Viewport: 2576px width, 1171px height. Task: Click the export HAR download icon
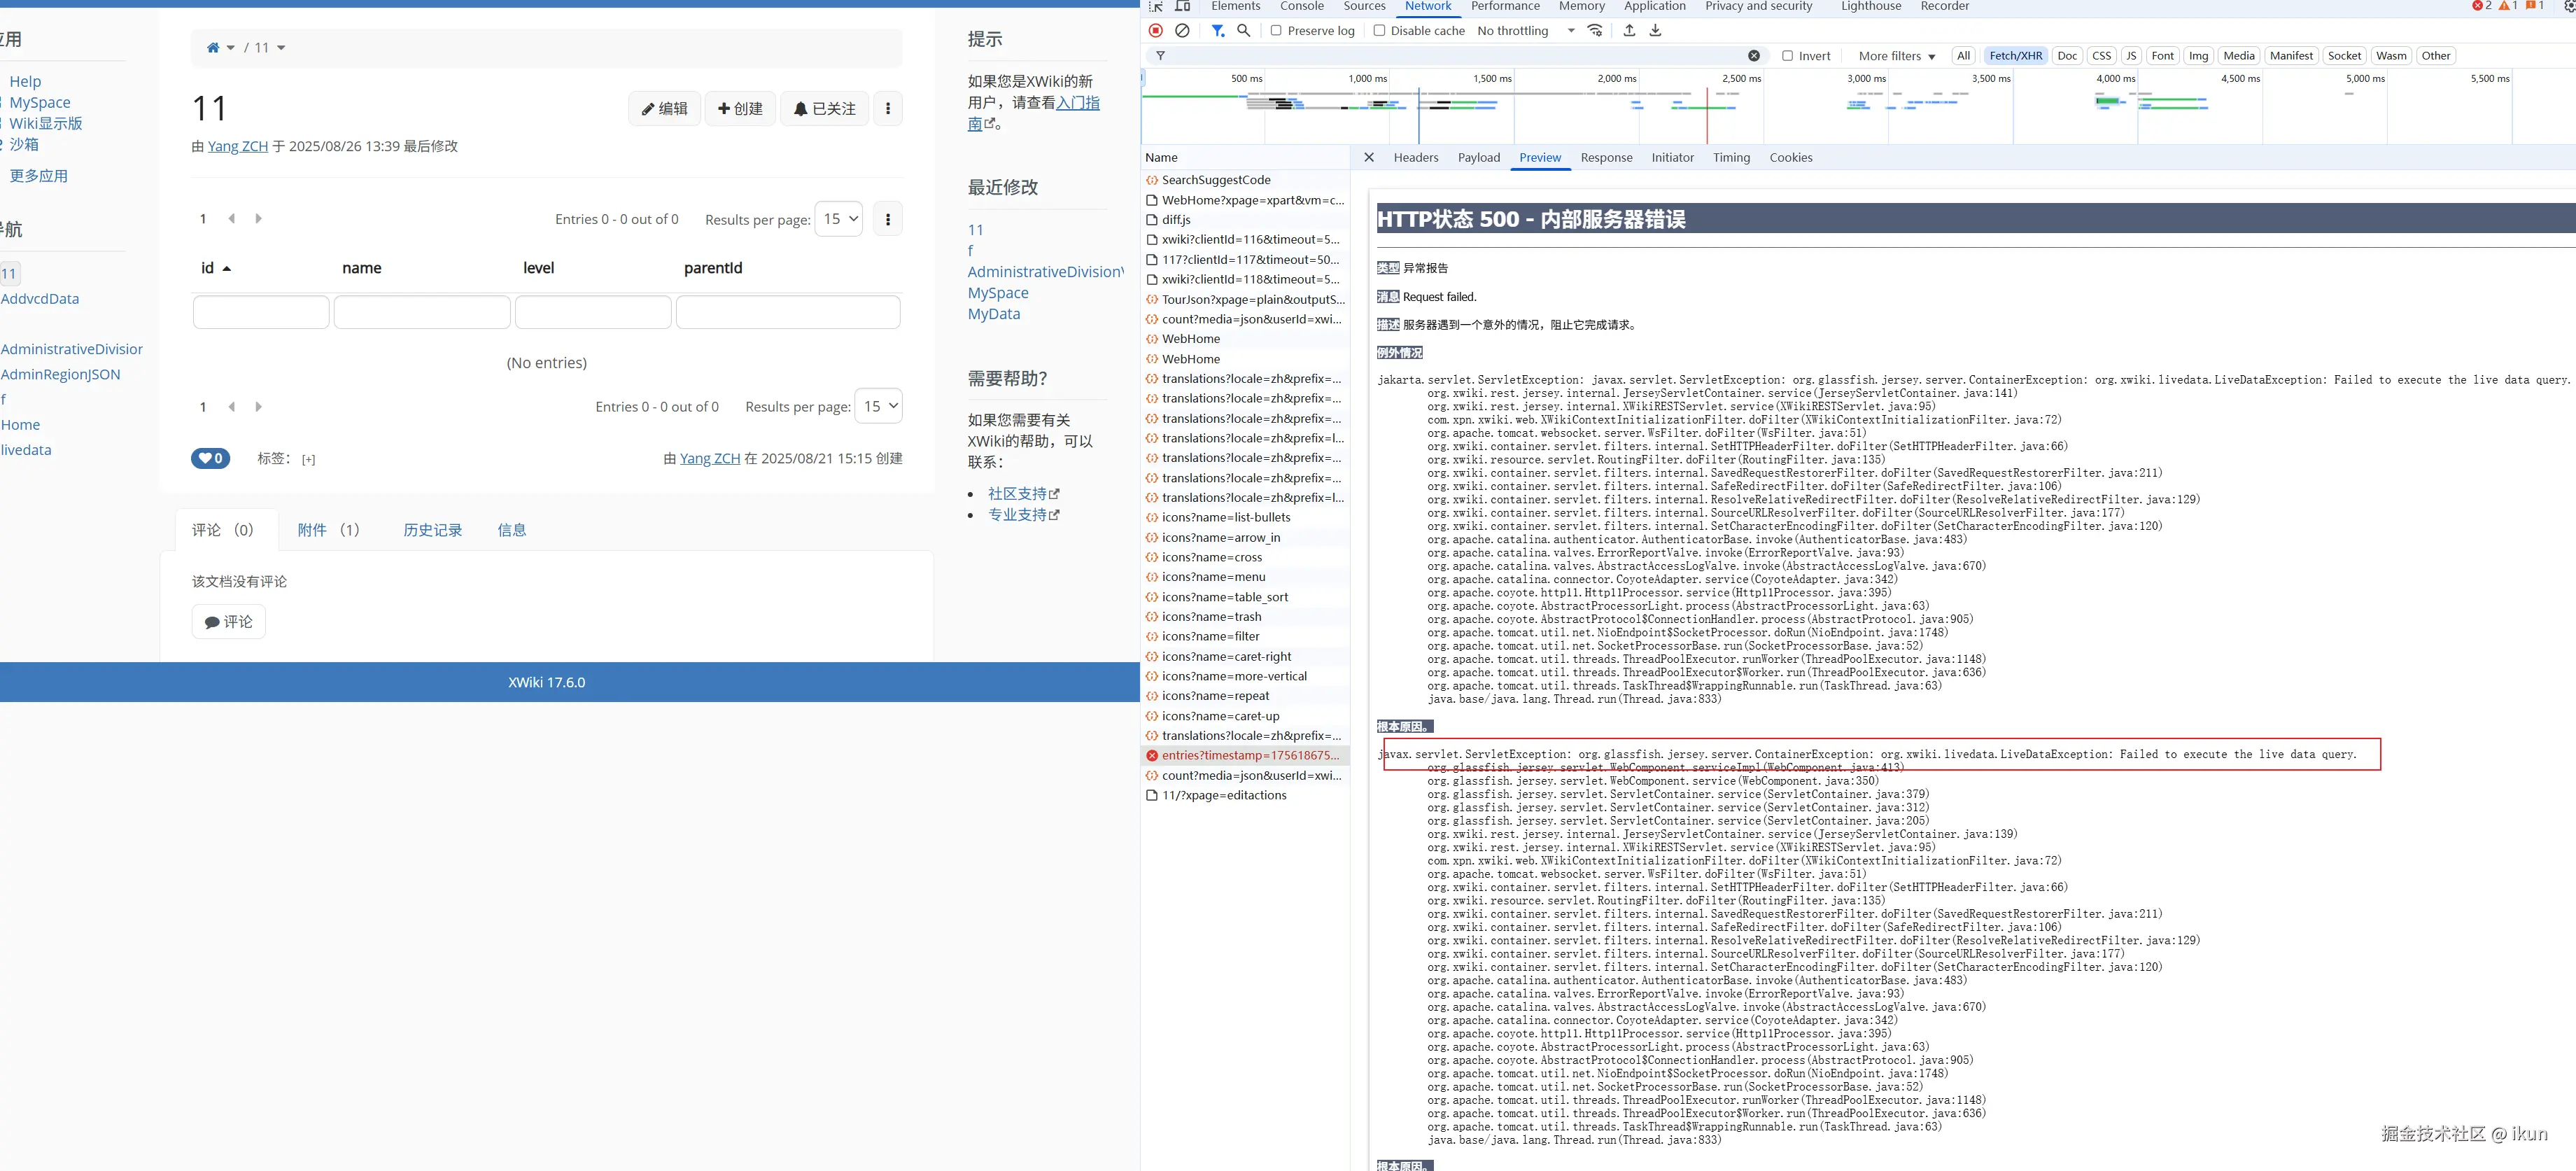pyautogui.click(x=1655, y=31)
